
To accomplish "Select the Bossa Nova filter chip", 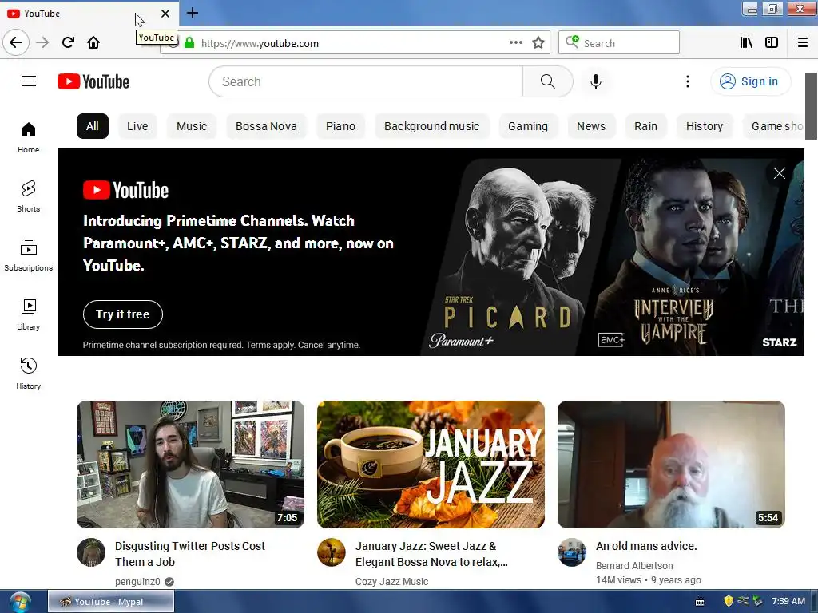I will 266,126.
